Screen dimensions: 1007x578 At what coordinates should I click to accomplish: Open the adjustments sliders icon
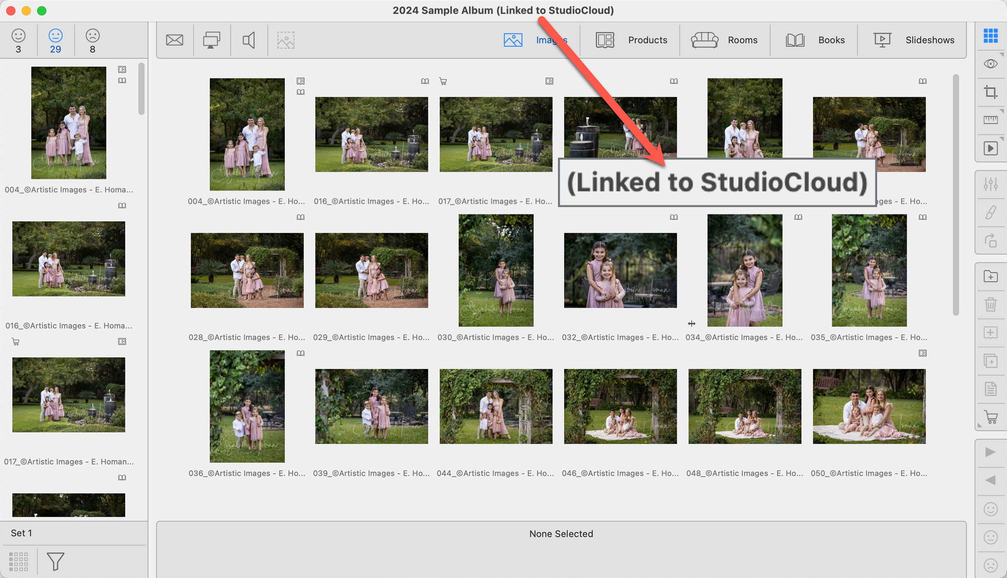(x=990, y=184)
